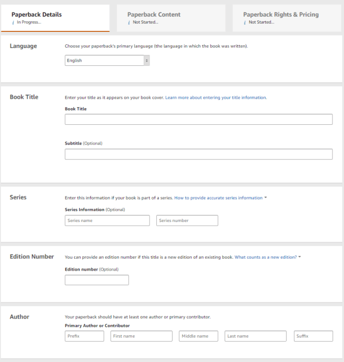Click the author Middle name field
Screen dimensions: 344x362
coord(198,336)
